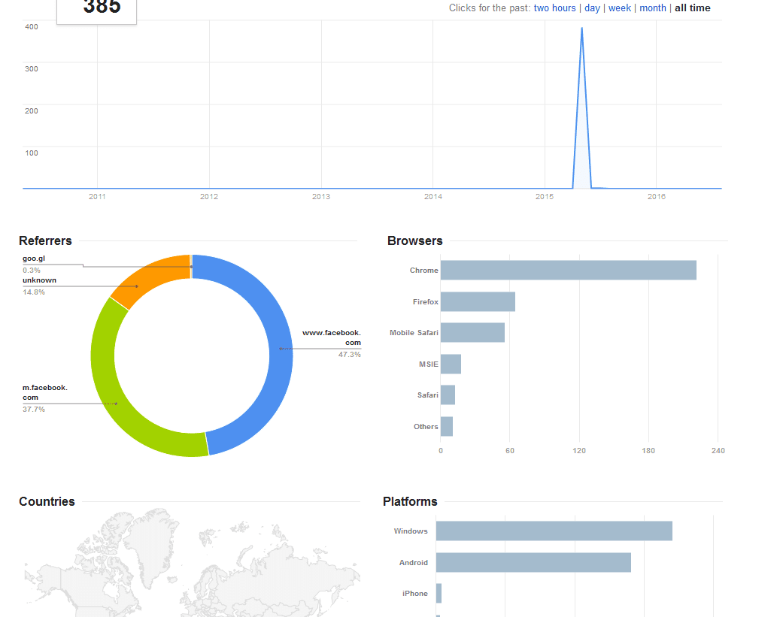Viewport: 780px width, 617px height.
Task: Click the Countries section heading
Action: [47, 501]
